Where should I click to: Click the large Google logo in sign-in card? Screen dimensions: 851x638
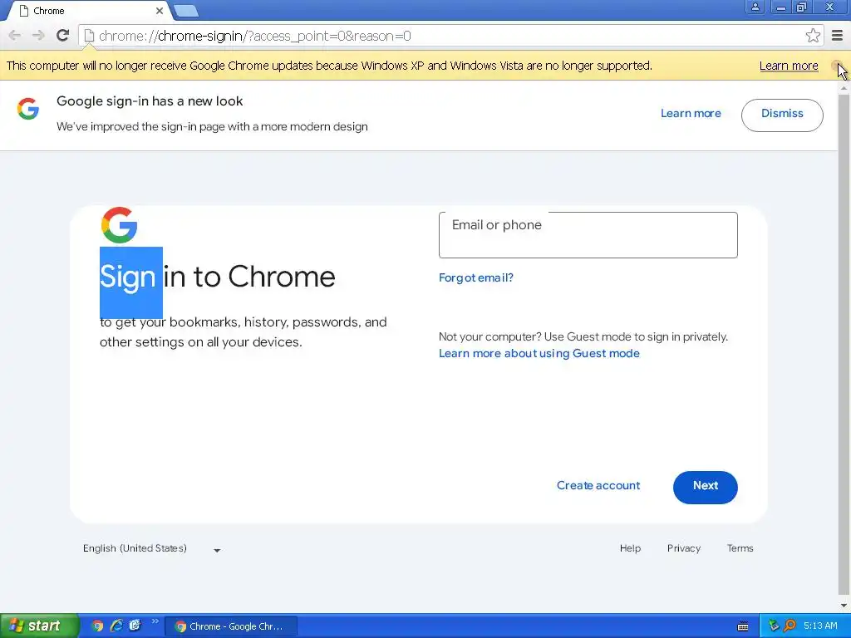point(119,224)
